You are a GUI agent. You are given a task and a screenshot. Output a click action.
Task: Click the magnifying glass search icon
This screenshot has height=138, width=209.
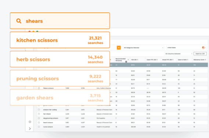19,21
